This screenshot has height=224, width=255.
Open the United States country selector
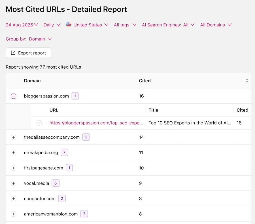[87, 25]
